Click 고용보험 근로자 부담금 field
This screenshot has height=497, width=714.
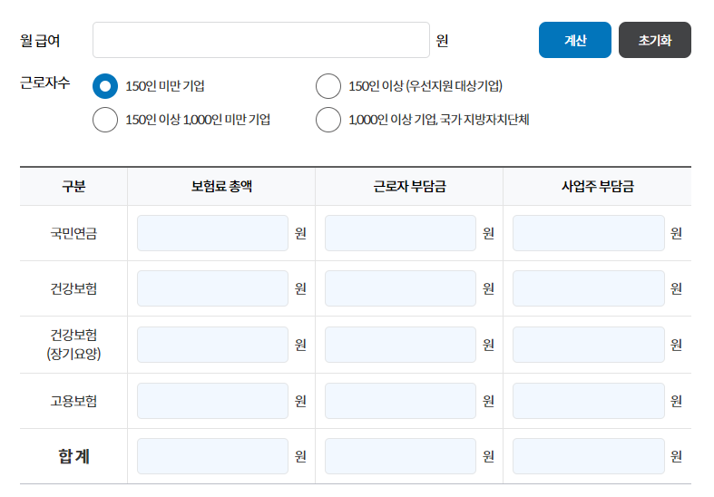(x=400, y=401)
